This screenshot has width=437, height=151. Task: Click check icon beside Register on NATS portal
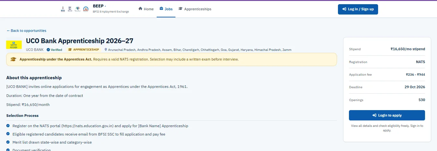pyautogui.click(x=8, y=126)
